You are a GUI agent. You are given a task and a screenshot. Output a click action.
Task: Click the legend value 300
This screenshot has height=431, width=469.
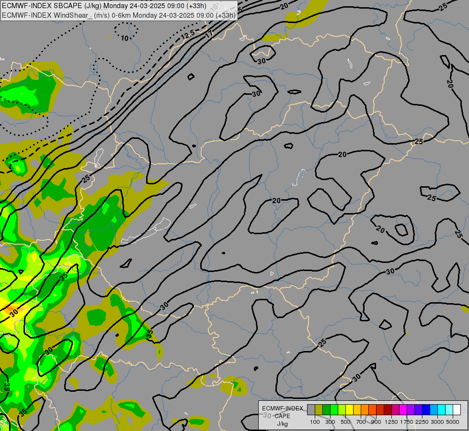(330, 422)
